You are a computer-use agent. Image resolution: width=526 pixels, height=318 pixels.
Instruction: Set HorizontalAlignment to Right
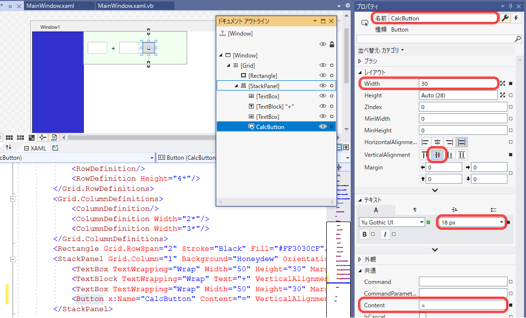pyautogui.click(x=449, y=142)
